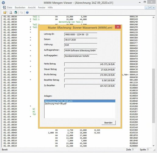Viewport: 157px width, 153px height.
Task: Open the Ansicht menu
Action: (32, 7)
